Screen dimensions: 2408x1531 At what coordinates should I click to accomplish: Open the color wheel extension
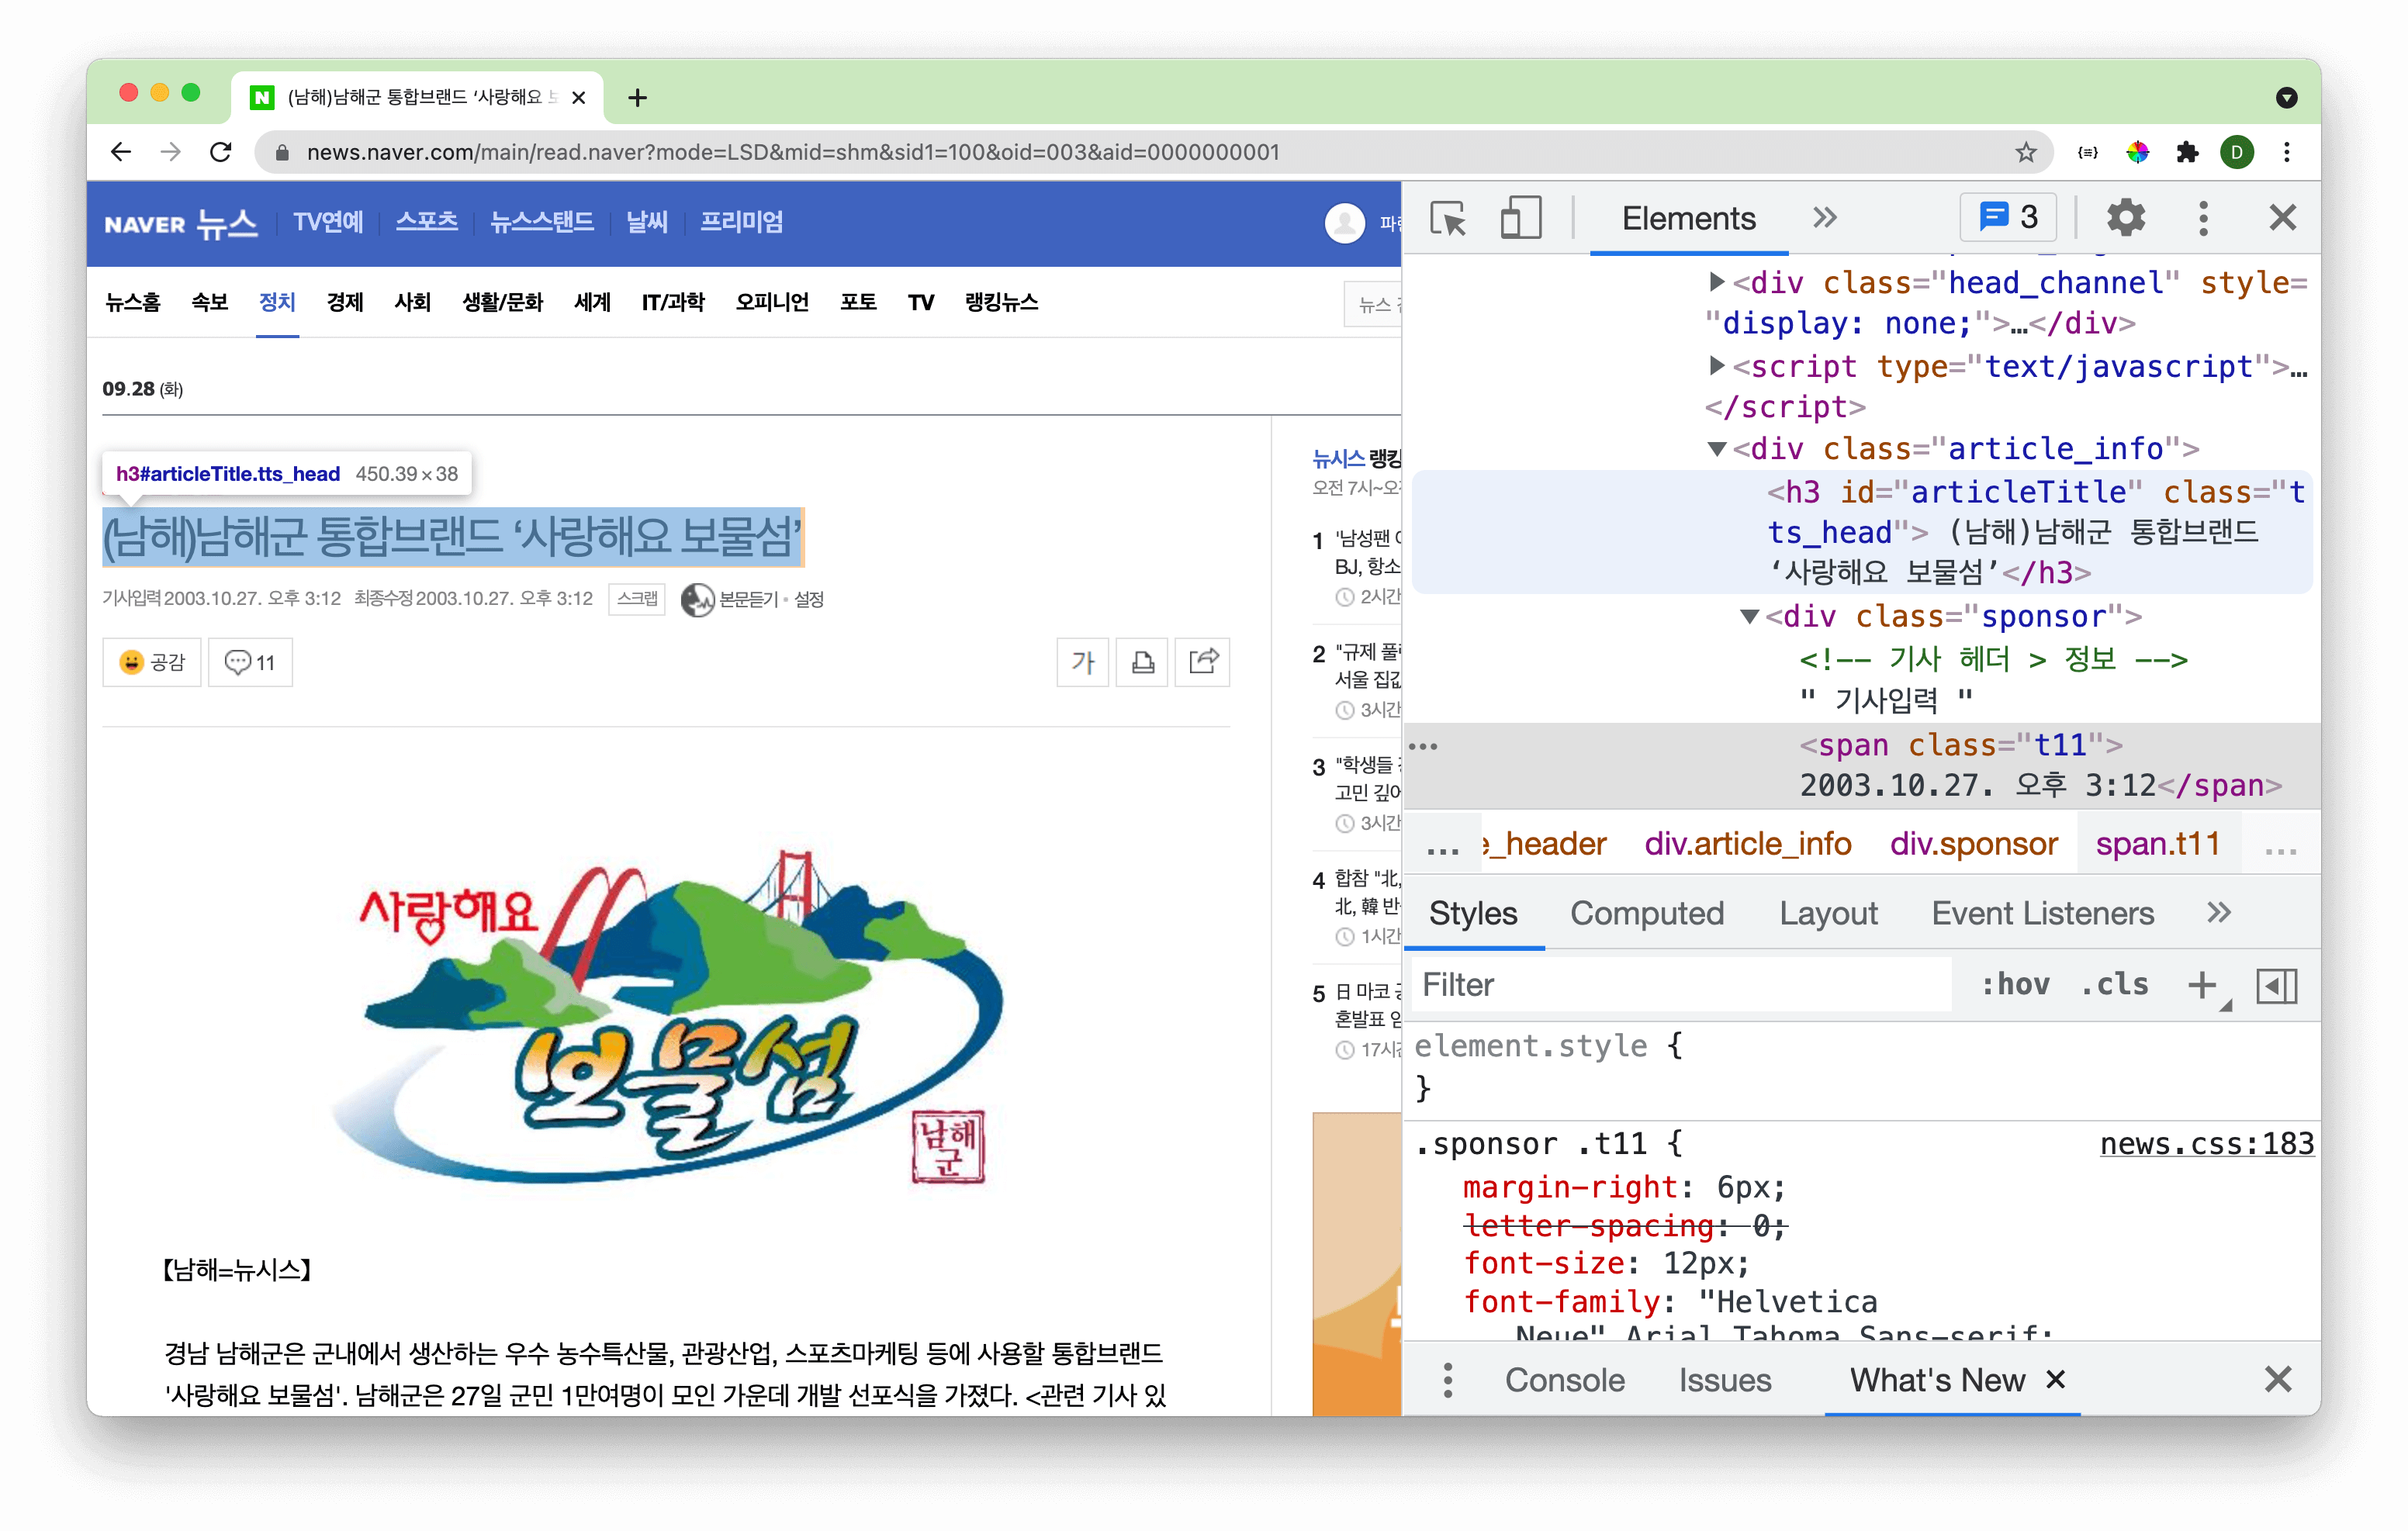pos(2137,152)
